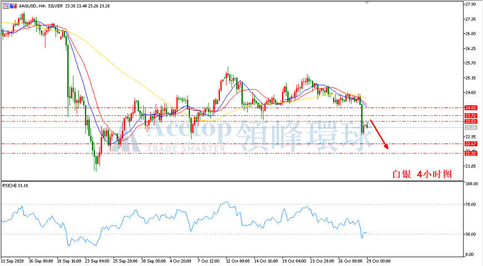
Task: Click the 23.53 red price level label
Action: tap(470, 121)
